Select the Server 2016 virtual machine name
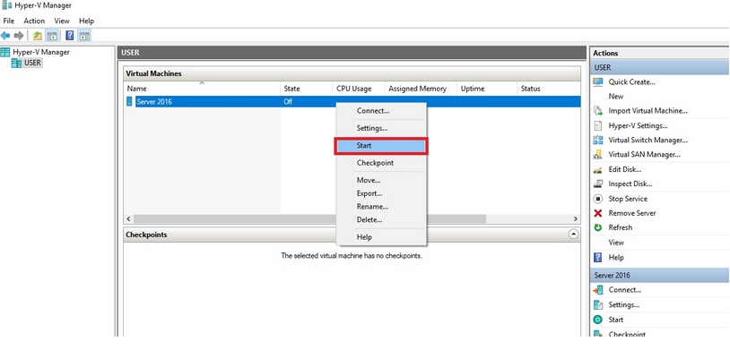730x350 pixels. (154, 101)
